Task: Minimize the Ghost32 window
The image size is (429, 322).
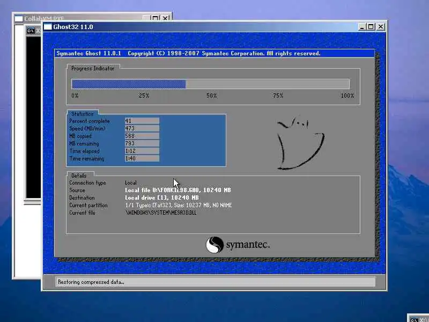Action: pyautogui.click(x=362, y=26)
